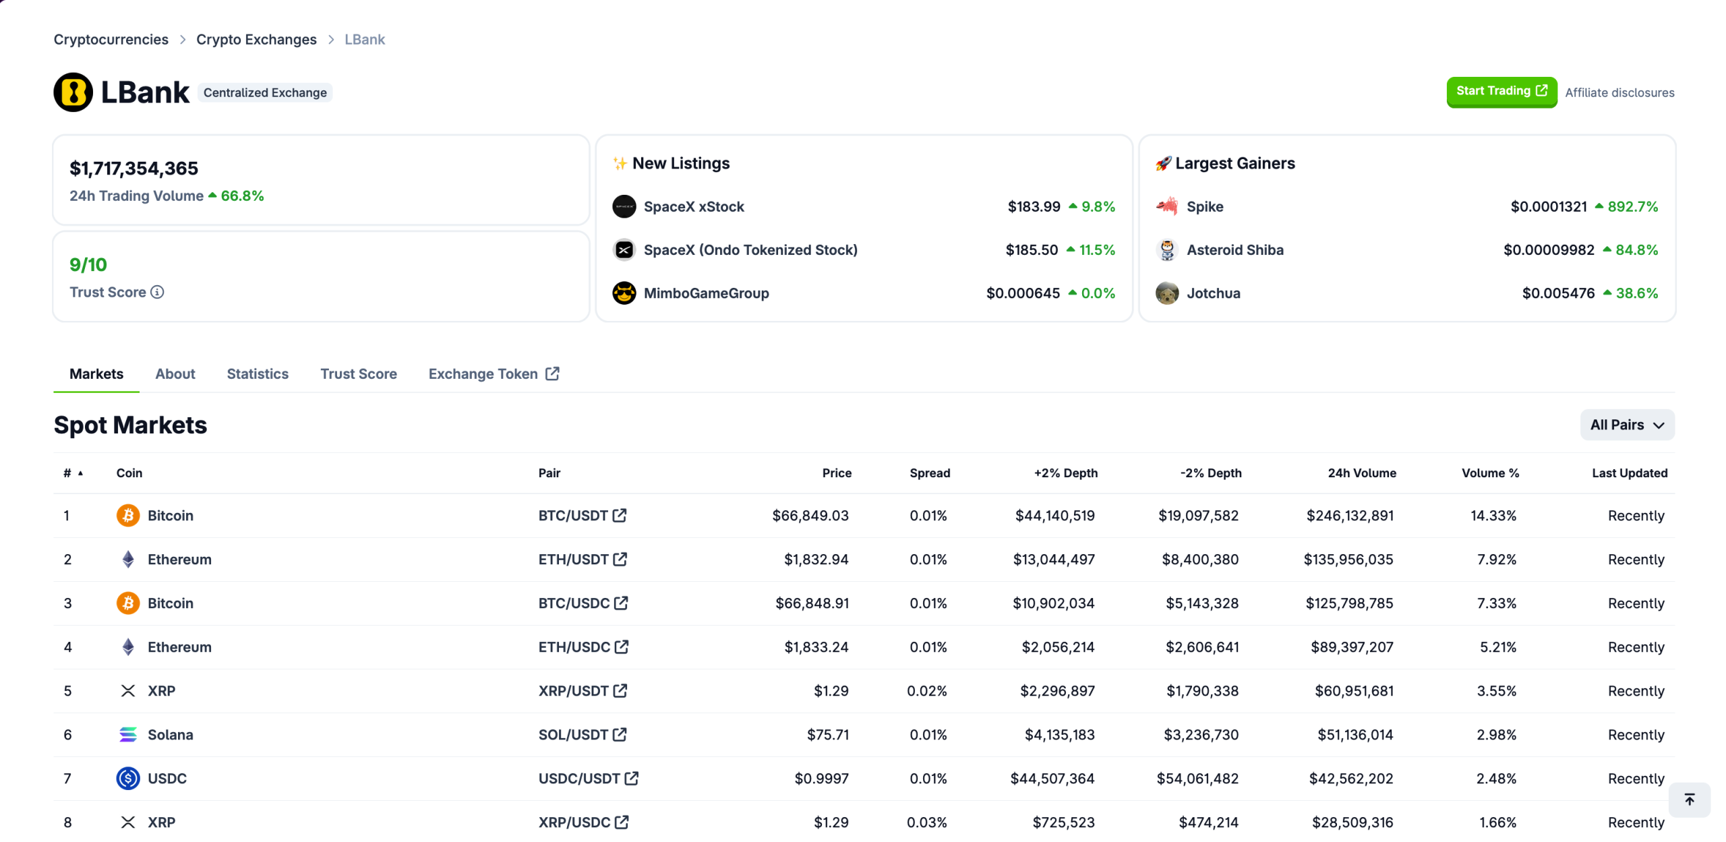Click the XRP icon in row 8
This screenshot has width=1726, height=842.
pyautogui.click(x=127, y=822)
